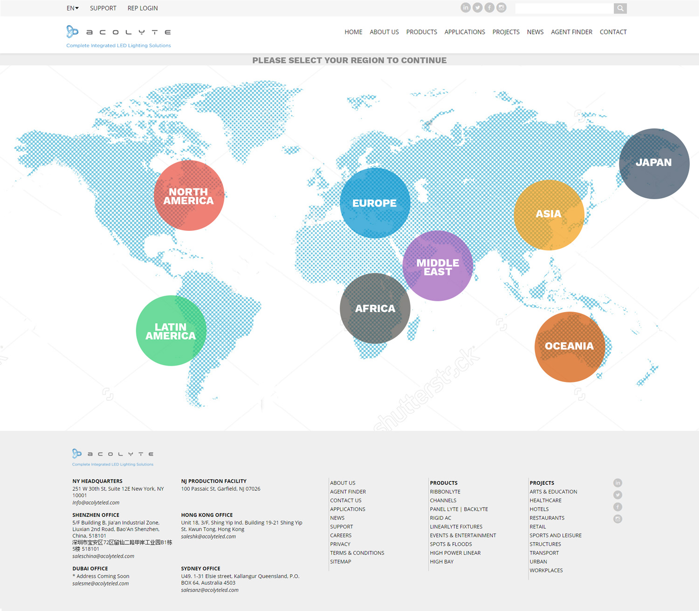Open footer RESTAURANTS link
This screenshot has height=611, width=699.
[547, 518]
